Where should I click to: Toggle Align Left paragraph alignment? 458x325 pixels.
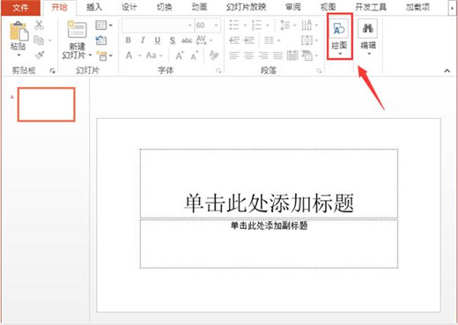click(234, 55)
